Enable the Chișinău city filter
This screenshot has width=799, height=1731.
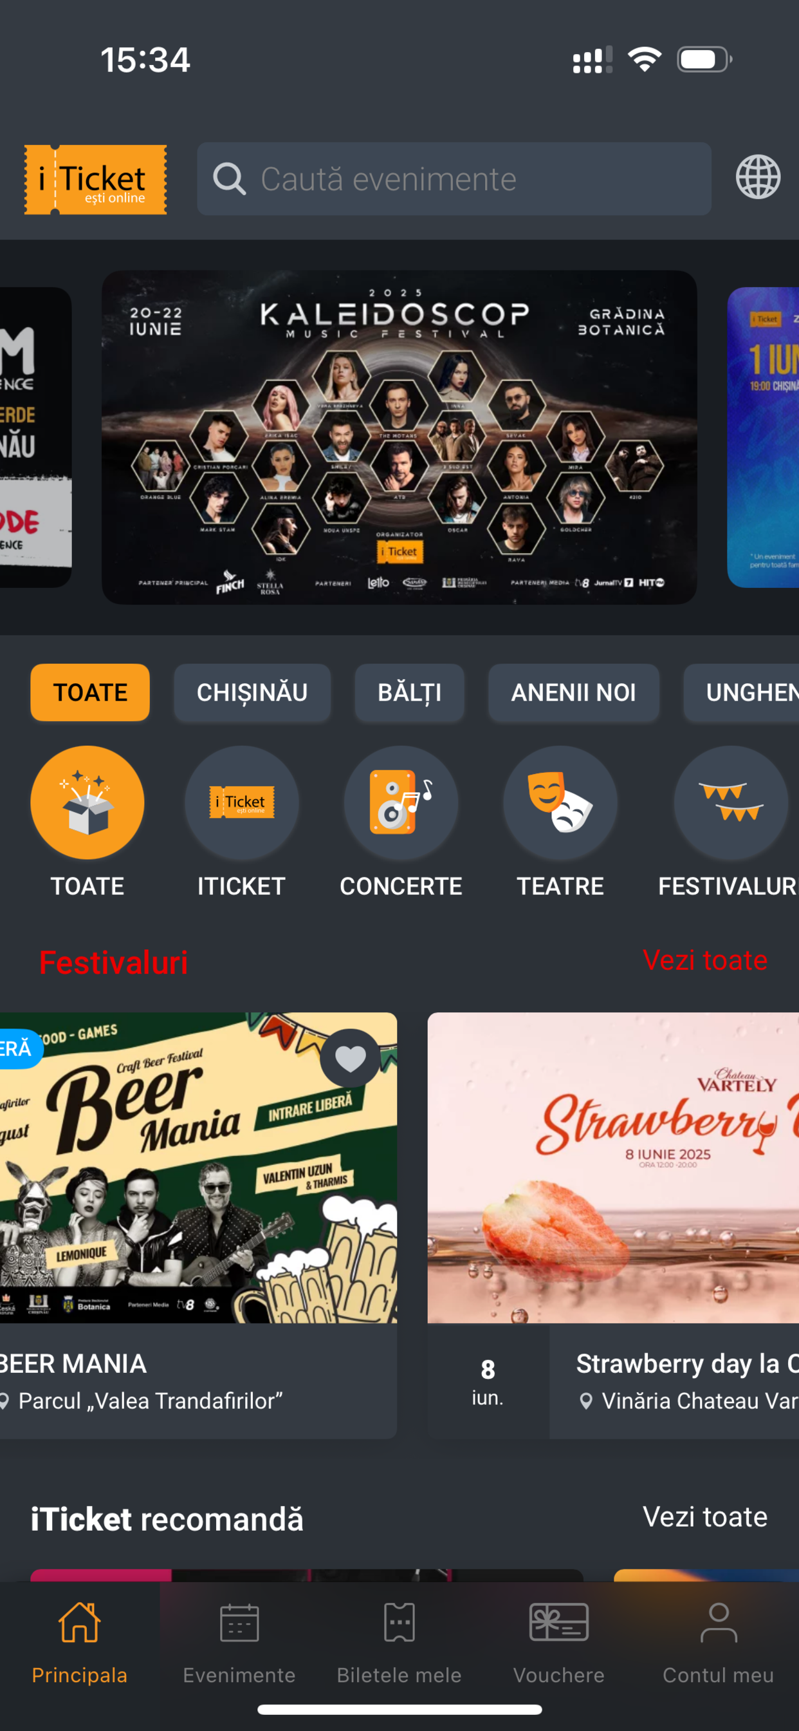pyautogui.click(x=252, y=692)
